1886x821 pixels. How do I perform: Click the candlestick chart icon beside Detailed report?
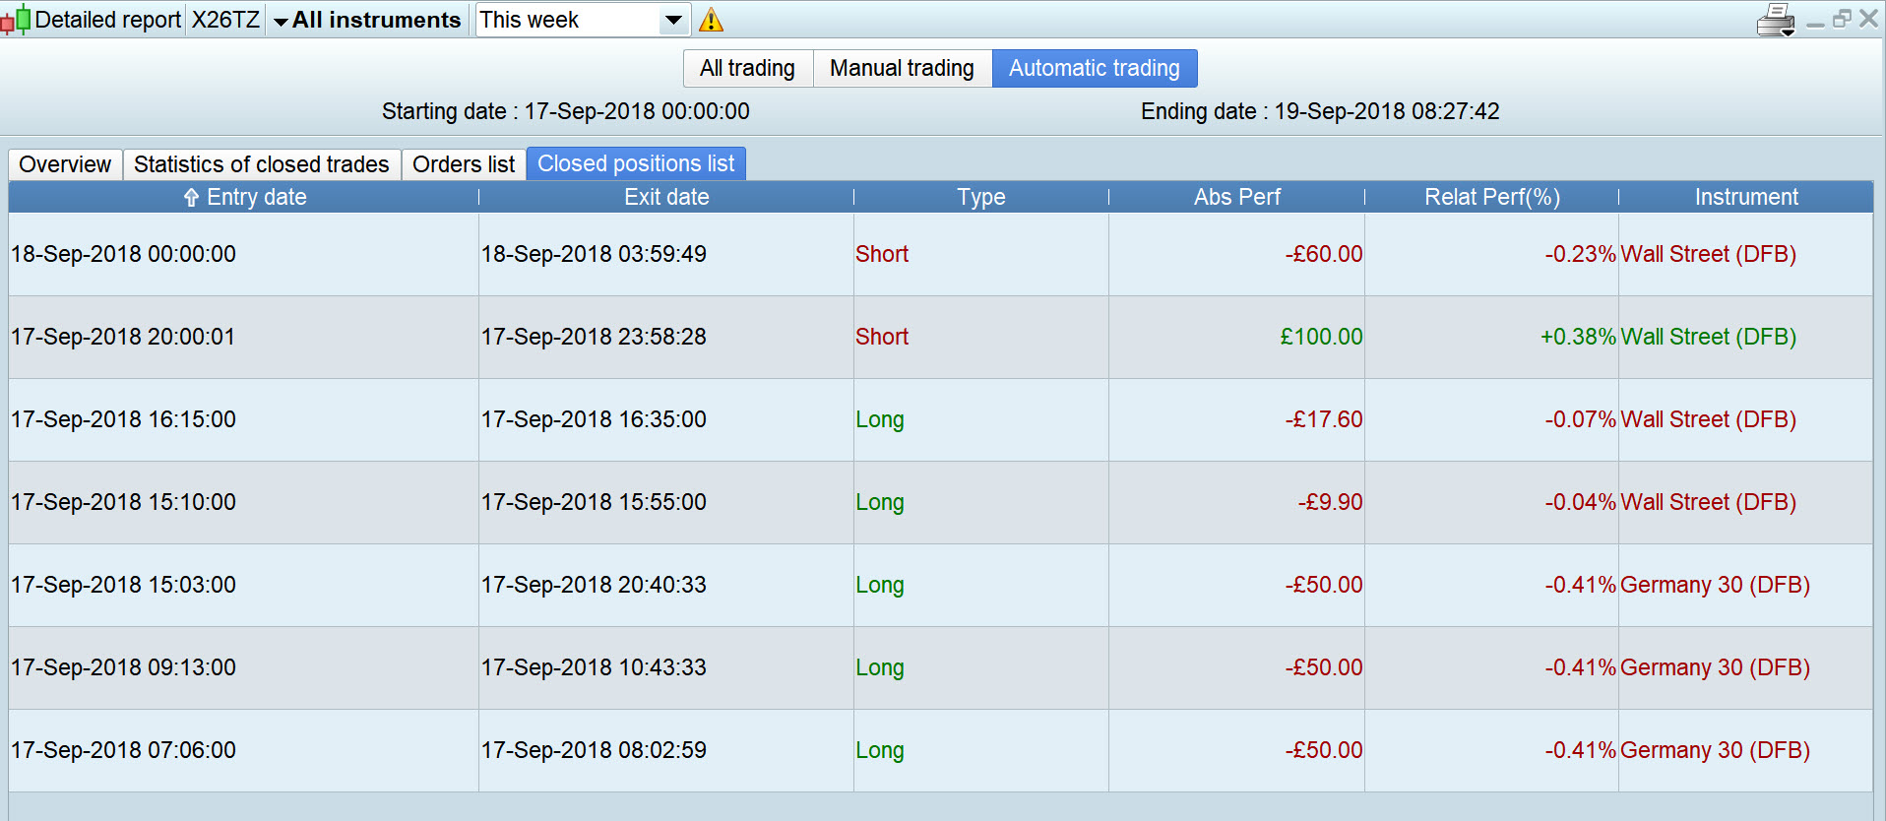coord(16,20)
